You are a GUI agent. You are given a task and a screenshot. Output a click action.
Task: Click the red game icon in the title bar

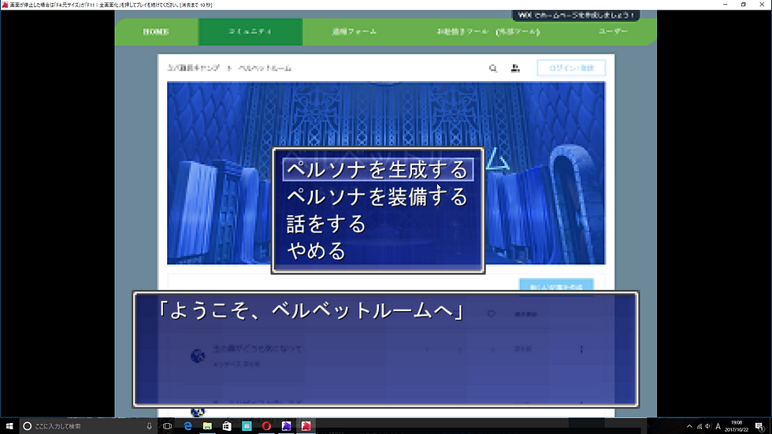tap(5, 5)
